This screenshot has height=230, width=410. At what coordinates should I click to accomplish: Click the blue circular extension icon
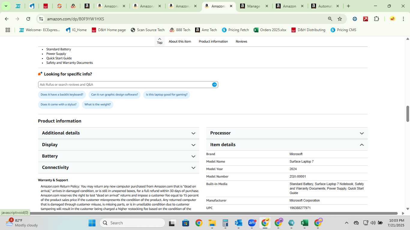(355, 19)
